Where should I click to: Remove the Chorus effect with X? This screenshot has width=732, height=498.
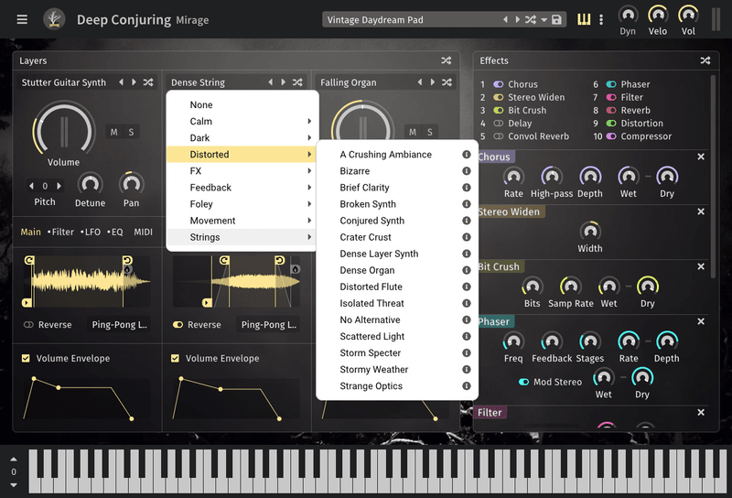point(701,157)
